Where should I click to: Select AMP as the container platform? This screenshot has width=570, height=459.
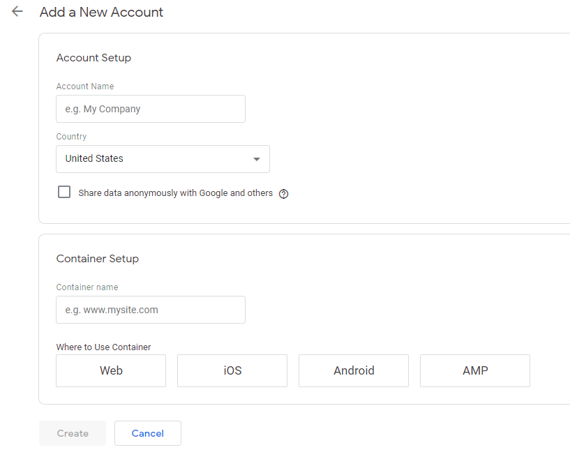475,370
